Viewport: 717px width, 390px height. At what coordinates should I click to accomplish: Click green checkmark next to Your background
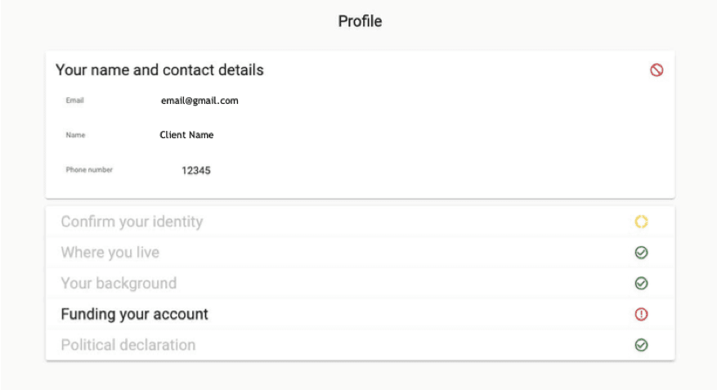coord(641,284)
